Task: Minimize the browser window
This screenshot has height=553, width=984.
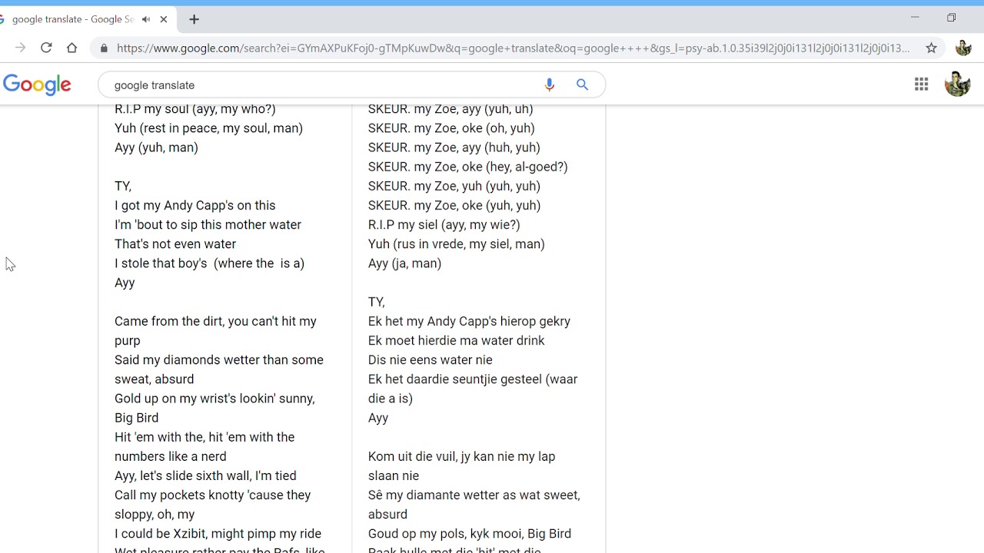Action: coord(915,18)
